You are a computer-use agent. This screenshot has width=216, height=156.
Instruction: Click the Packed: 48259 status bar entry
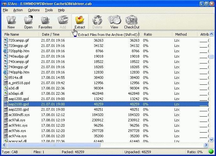[x=73, y=152]
